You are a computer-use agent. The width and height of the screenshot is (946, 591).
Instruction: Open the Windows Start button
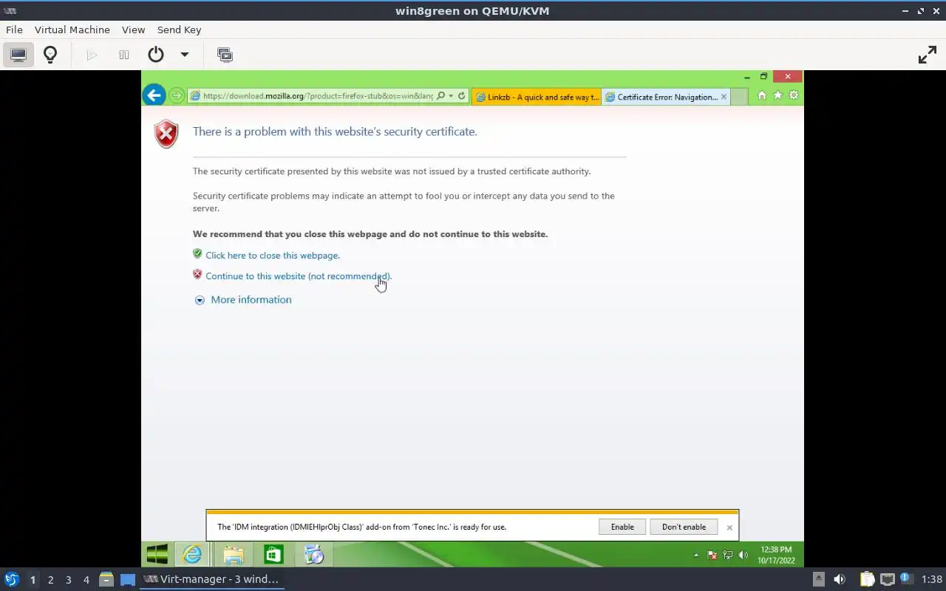(x=157, y=554)
